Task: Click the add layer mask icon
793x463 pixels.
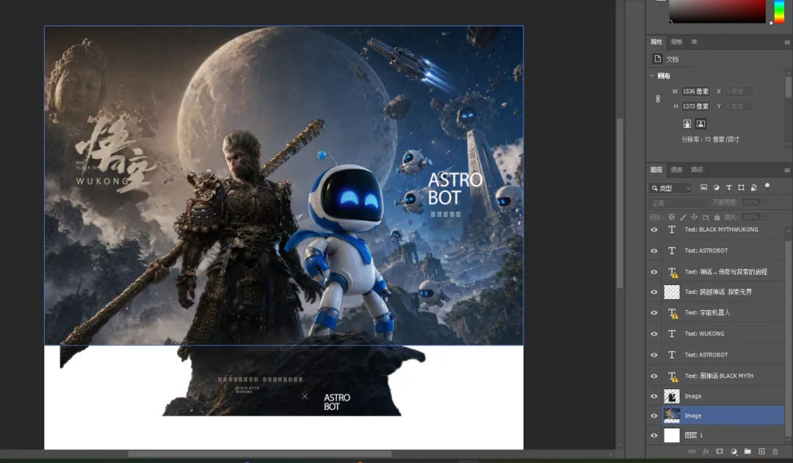Action: (x=720, y=451)
